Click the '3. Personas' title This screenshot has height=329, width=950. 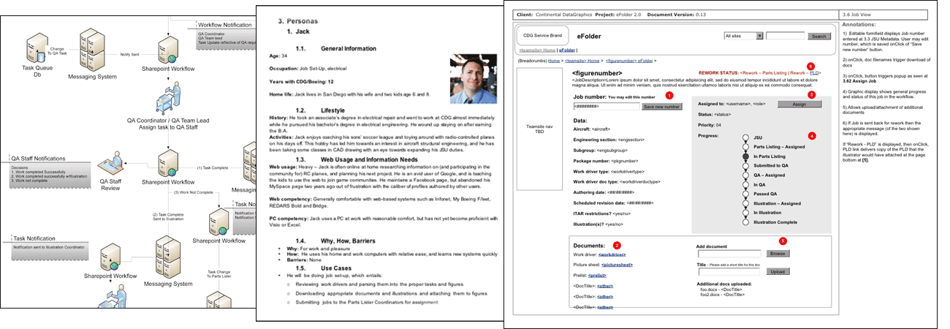click(x=300, y=20)
